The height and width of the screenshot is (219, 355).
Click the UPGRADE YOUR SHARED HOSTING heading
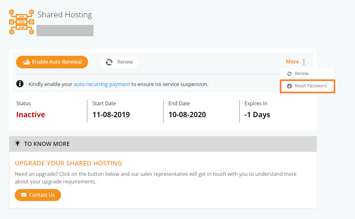(x=68, y=163)
